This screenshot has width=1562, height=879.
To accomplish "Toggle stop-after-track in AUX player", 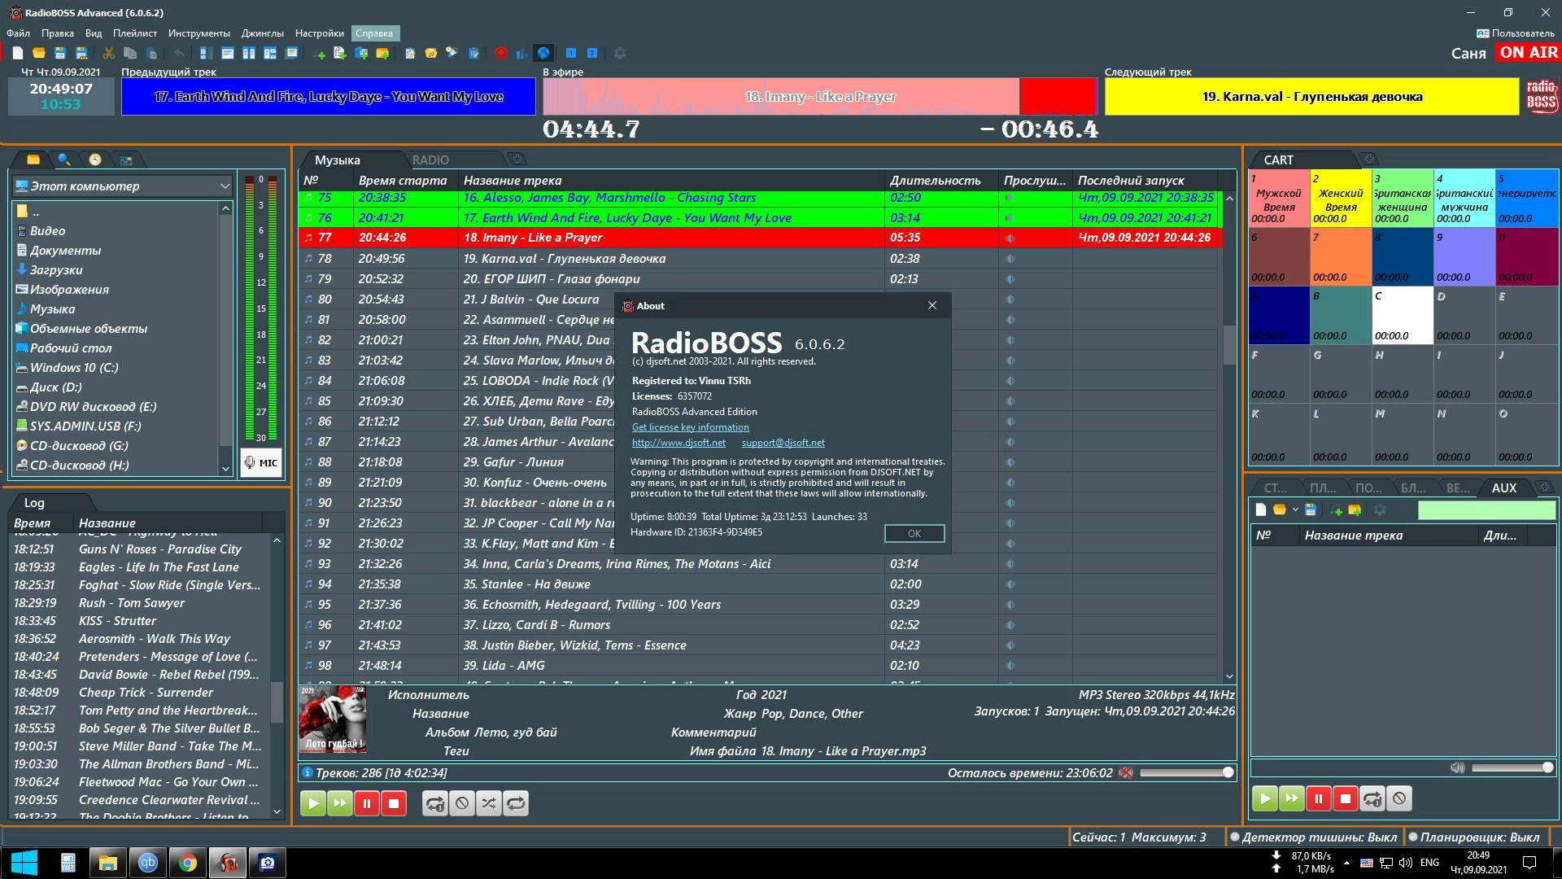I will [x=1399, y=799].
